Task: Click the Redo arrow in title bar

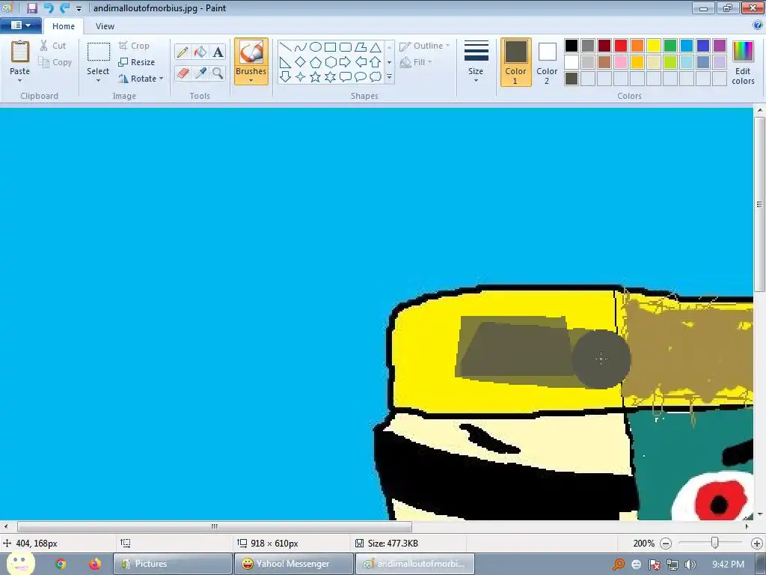Action: (x=64, y=7)
